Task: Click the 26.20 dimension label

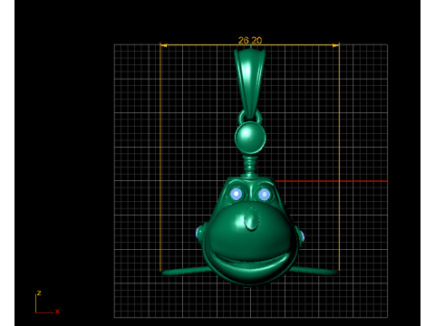Action: 250,40
